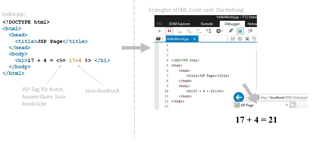This screenshot has height=142, width=314.
Task: Click the Step Over debugger icon
Action: tap(189, 31)
